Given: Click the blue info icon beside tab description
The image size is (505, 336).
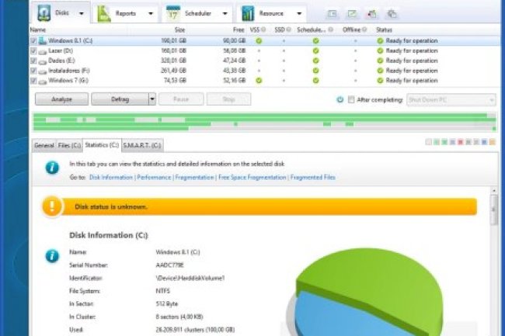Looking at the screenshot, I should click(51, 168).
